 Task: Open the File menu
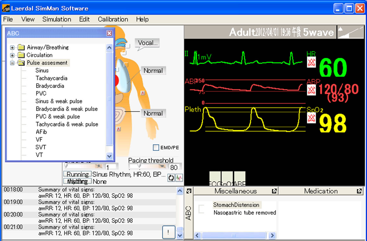pyautogui.click(x=8, y=19)
